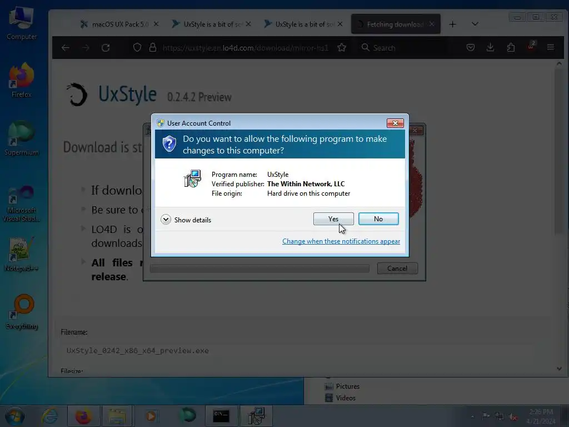This screenshot has height=427, width=569.
Task: Open media player from taskbar
Action: [x=151, y=416]
